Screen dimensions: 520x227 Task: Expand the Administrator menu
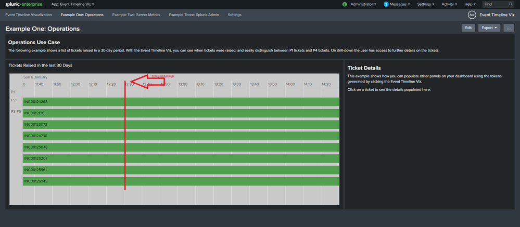(363, 4)
